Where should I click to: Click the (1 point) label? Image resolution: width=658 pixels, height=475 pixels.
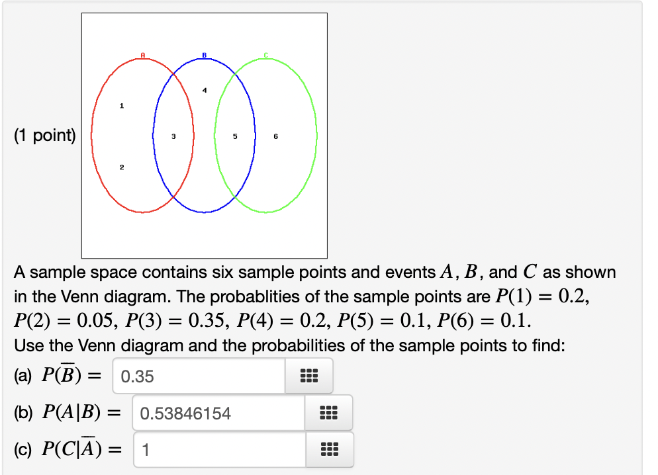(45, 136)
